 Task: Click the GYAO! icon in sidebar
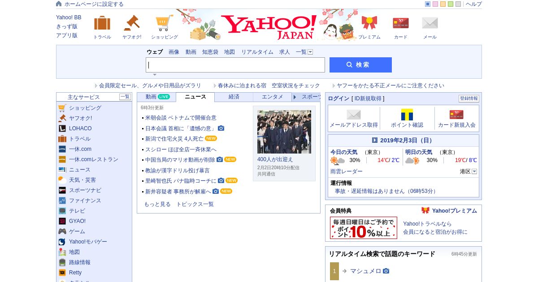coord(62,221)
